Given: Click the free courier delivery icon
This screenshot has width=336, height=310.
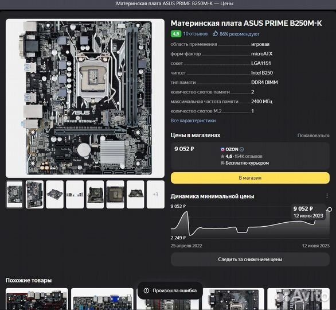Looking at the screenshot, I should pyautogui.click(x=222, y=163).
